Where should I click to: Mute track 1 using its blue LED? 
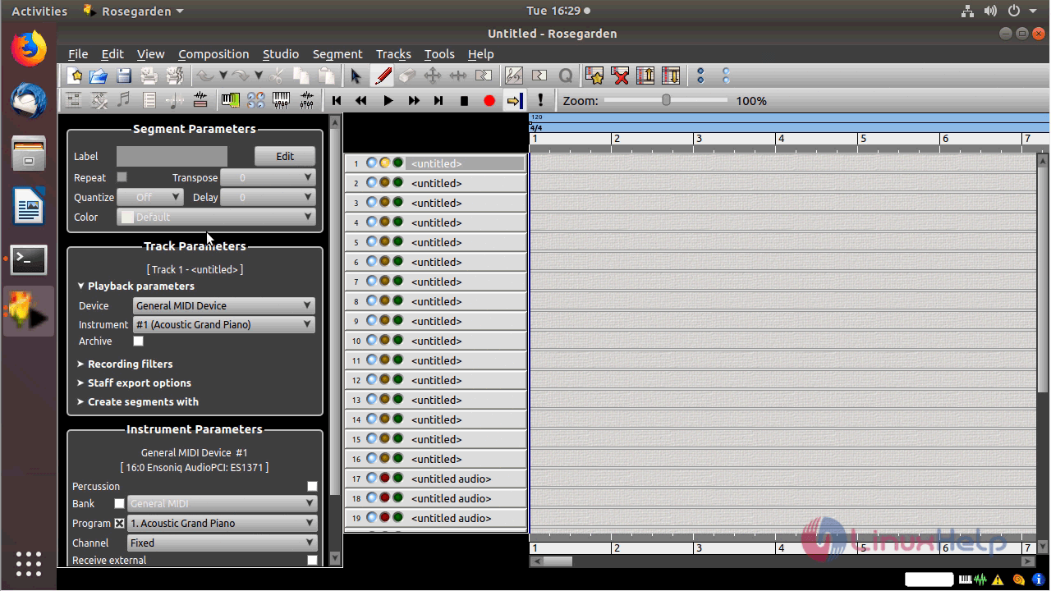pos(372,163)
